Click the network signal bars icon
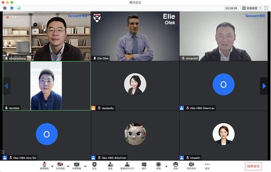 pyautogui.click(x=19, y=8)
